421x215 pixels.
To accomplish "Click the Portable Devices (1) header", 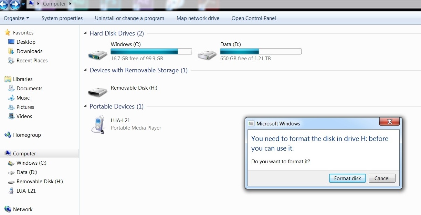I will point(116,106).
